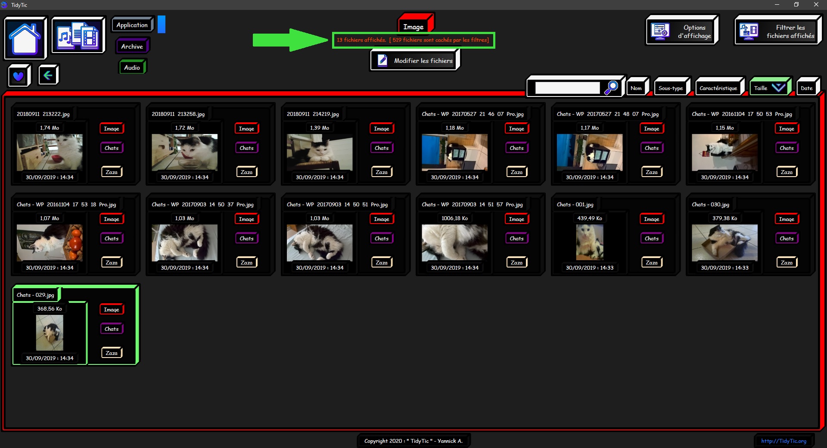Click Chats tag on 20180911 213258.jpg card

tap(246, 148)
